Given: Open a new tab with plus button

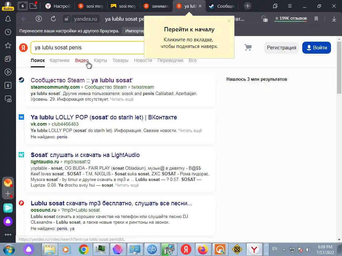Looking at the screenshot, I should tap(247, 6).
